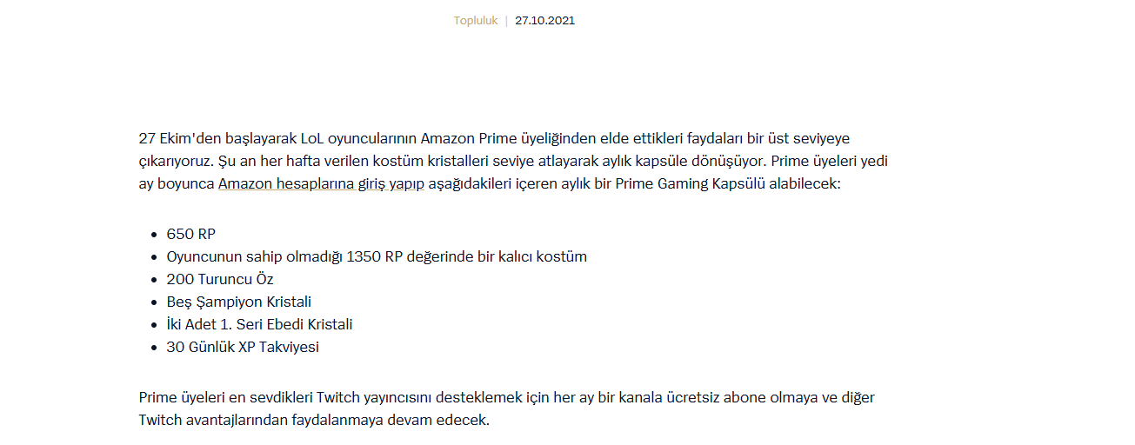Image resolution: width=1135 pixels, height=445 pixels.
Task: Click the bullet before "Beş Şampiyon Kristali"
Action: [155, 302]
